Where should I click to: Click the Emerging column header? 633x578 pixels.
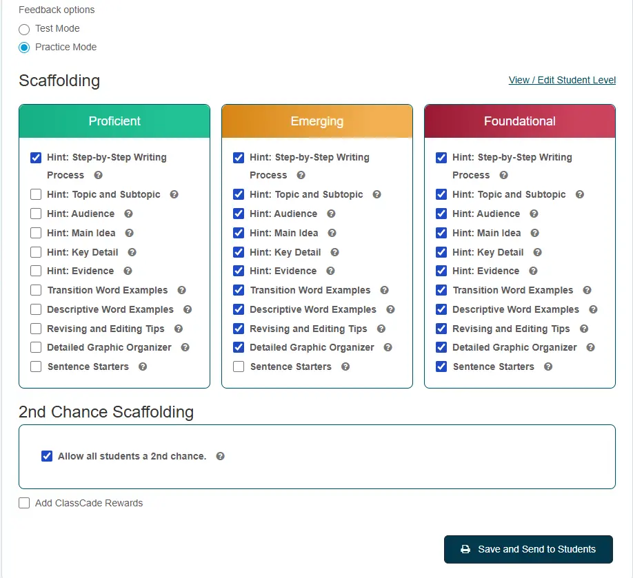click(x=317, y=121)
